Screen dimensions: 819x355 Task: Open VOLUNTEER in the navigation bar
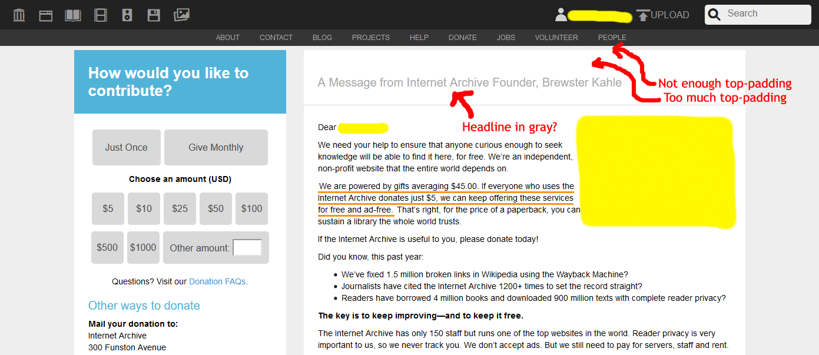point(556,38)
